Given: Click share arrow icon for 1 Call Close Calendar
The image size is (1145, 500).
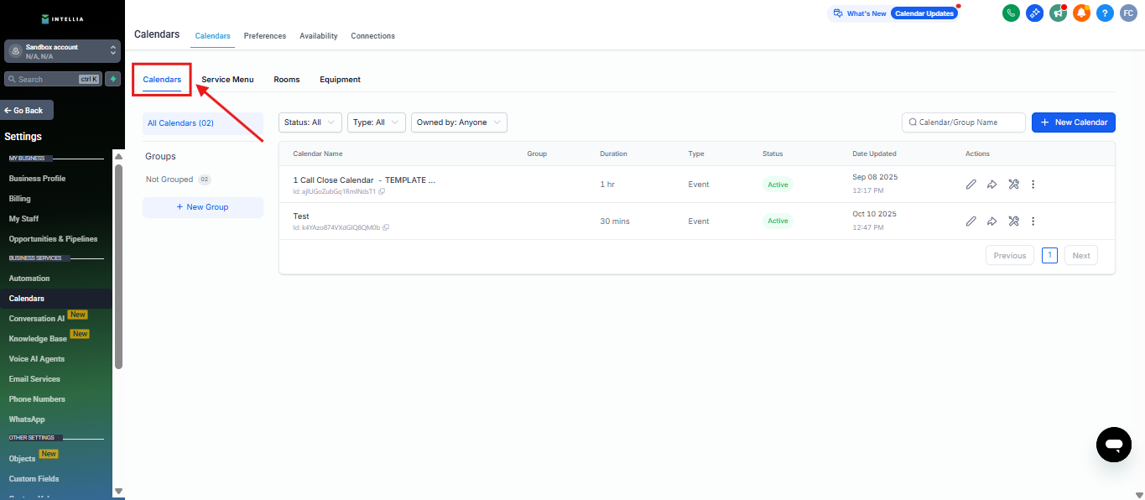Looking at the screenshot, I should coord(991,185).
